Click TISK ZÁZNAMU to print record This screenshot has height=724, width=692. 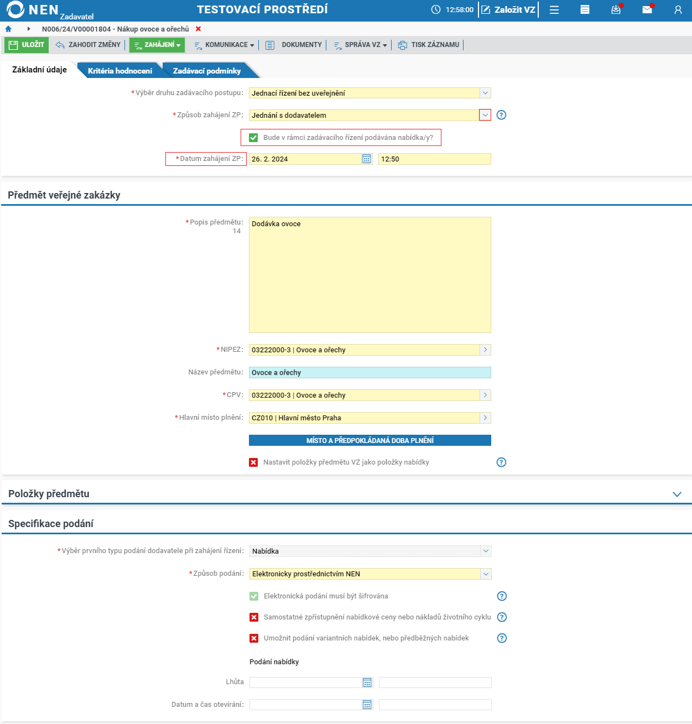[429, 45]
